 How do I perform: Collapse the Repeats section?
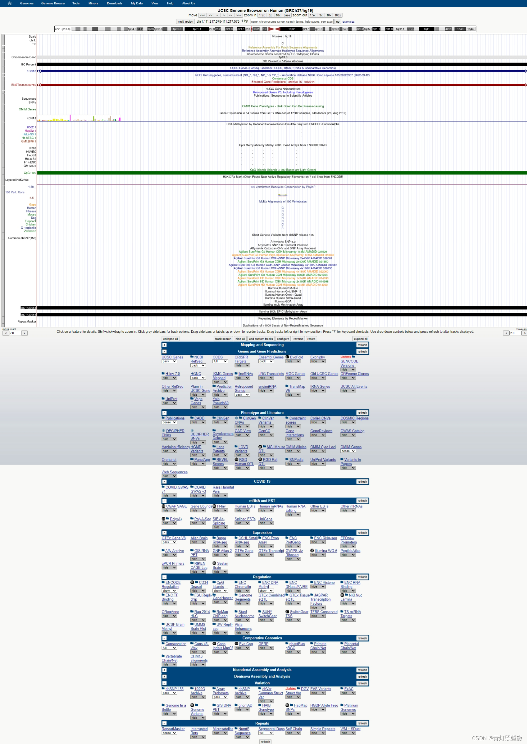164,723
